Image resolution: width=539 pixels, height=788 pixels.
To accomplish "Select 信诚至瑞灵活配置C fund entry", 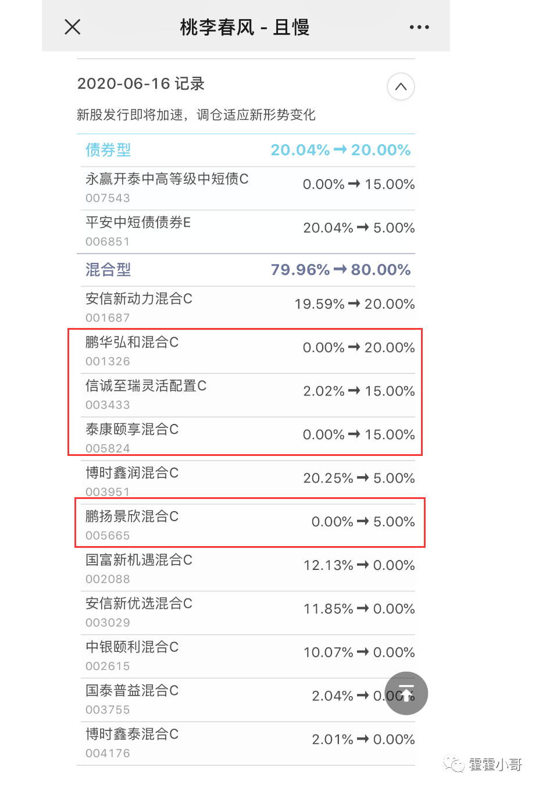I will (246, 395).
